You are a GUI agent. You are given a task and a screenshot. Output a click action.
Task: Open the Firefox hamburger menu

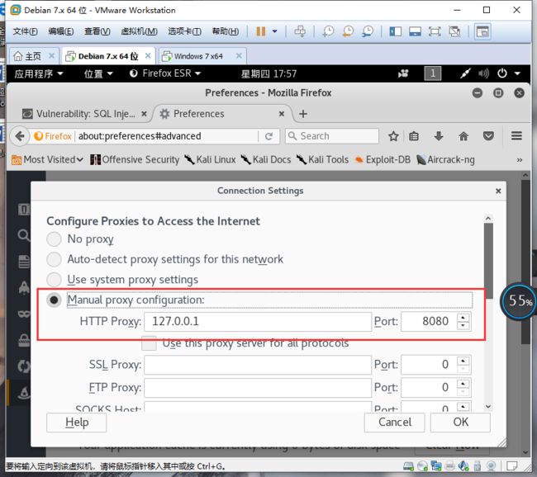516,136
